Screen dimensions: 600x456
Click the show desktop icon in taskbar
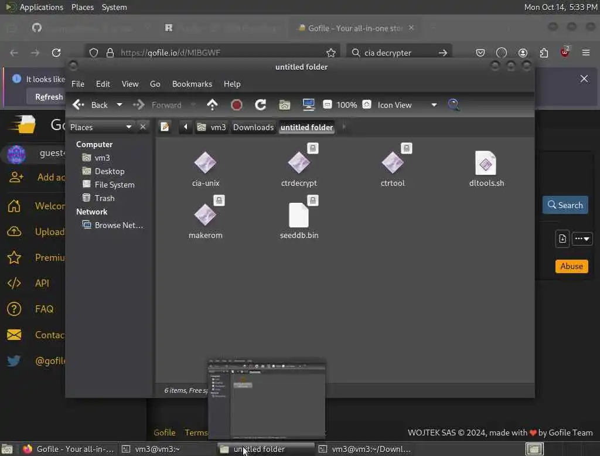(7, 449)
